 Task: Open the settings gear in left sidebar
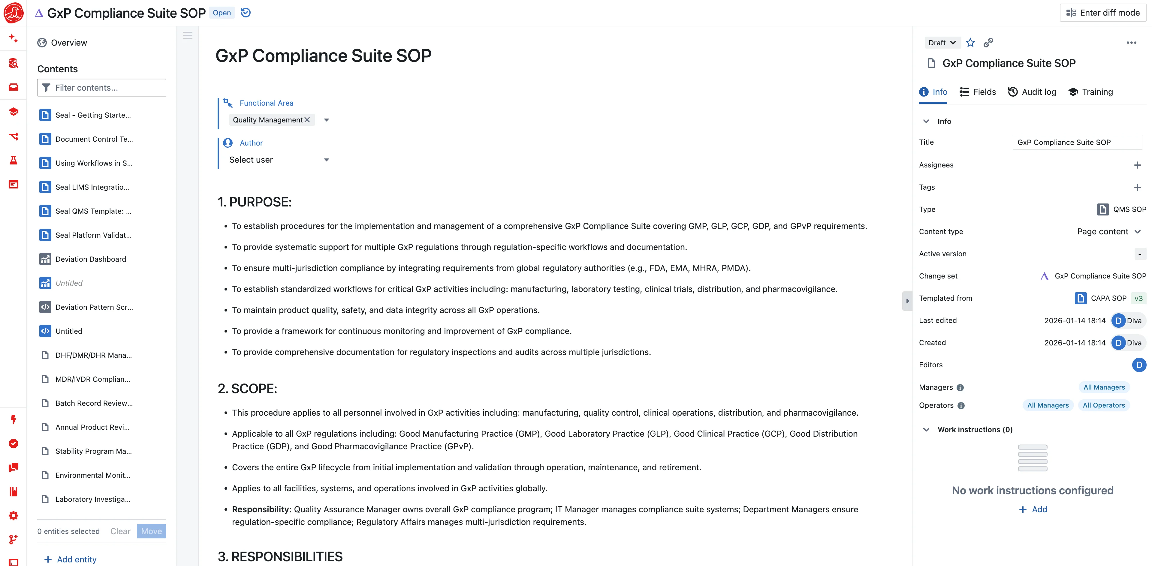tap(14, 516)
